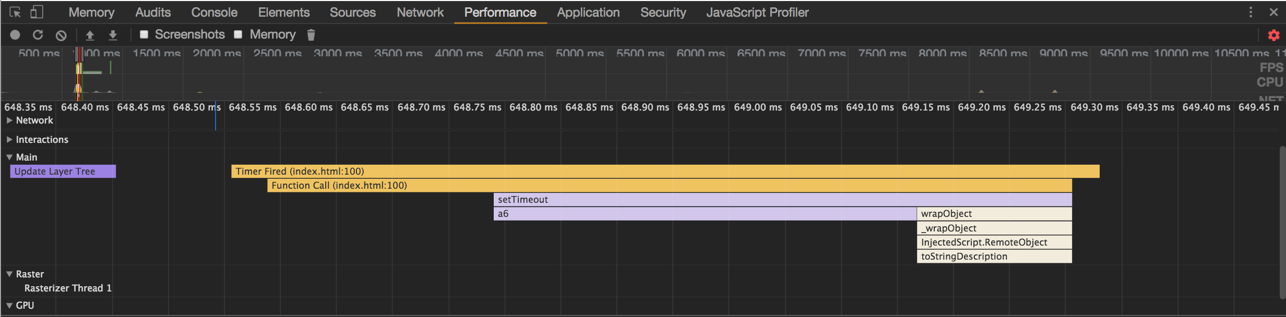Select the _wrapObject flame bar
This screenshot has width=1286, height=317.
click(995, 228)
